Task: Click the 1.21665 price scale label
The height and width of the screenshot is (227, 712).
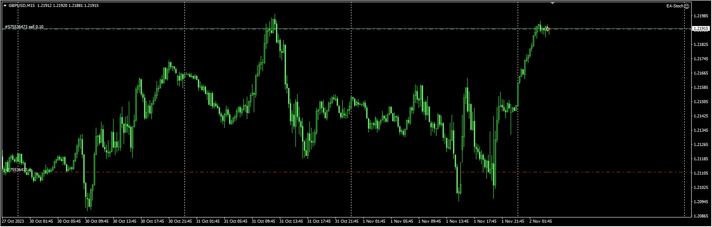Action: tap(701, 73)
